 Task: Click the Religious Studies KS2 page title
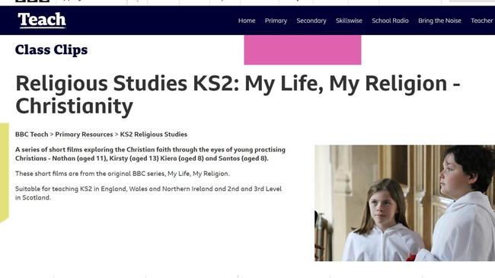pos(238,94)
